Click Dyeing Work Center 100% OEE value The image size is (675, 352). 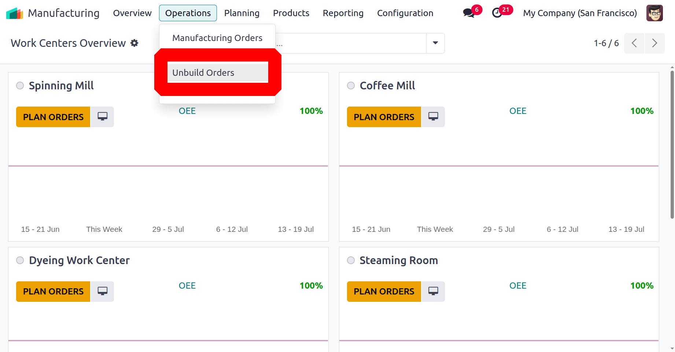click(311, 286)
